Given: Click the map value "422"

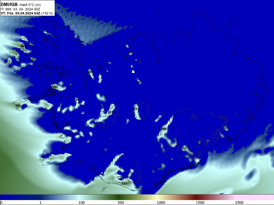Looking at the screenshot, I should pyautogui.click(x=23, y=46).
